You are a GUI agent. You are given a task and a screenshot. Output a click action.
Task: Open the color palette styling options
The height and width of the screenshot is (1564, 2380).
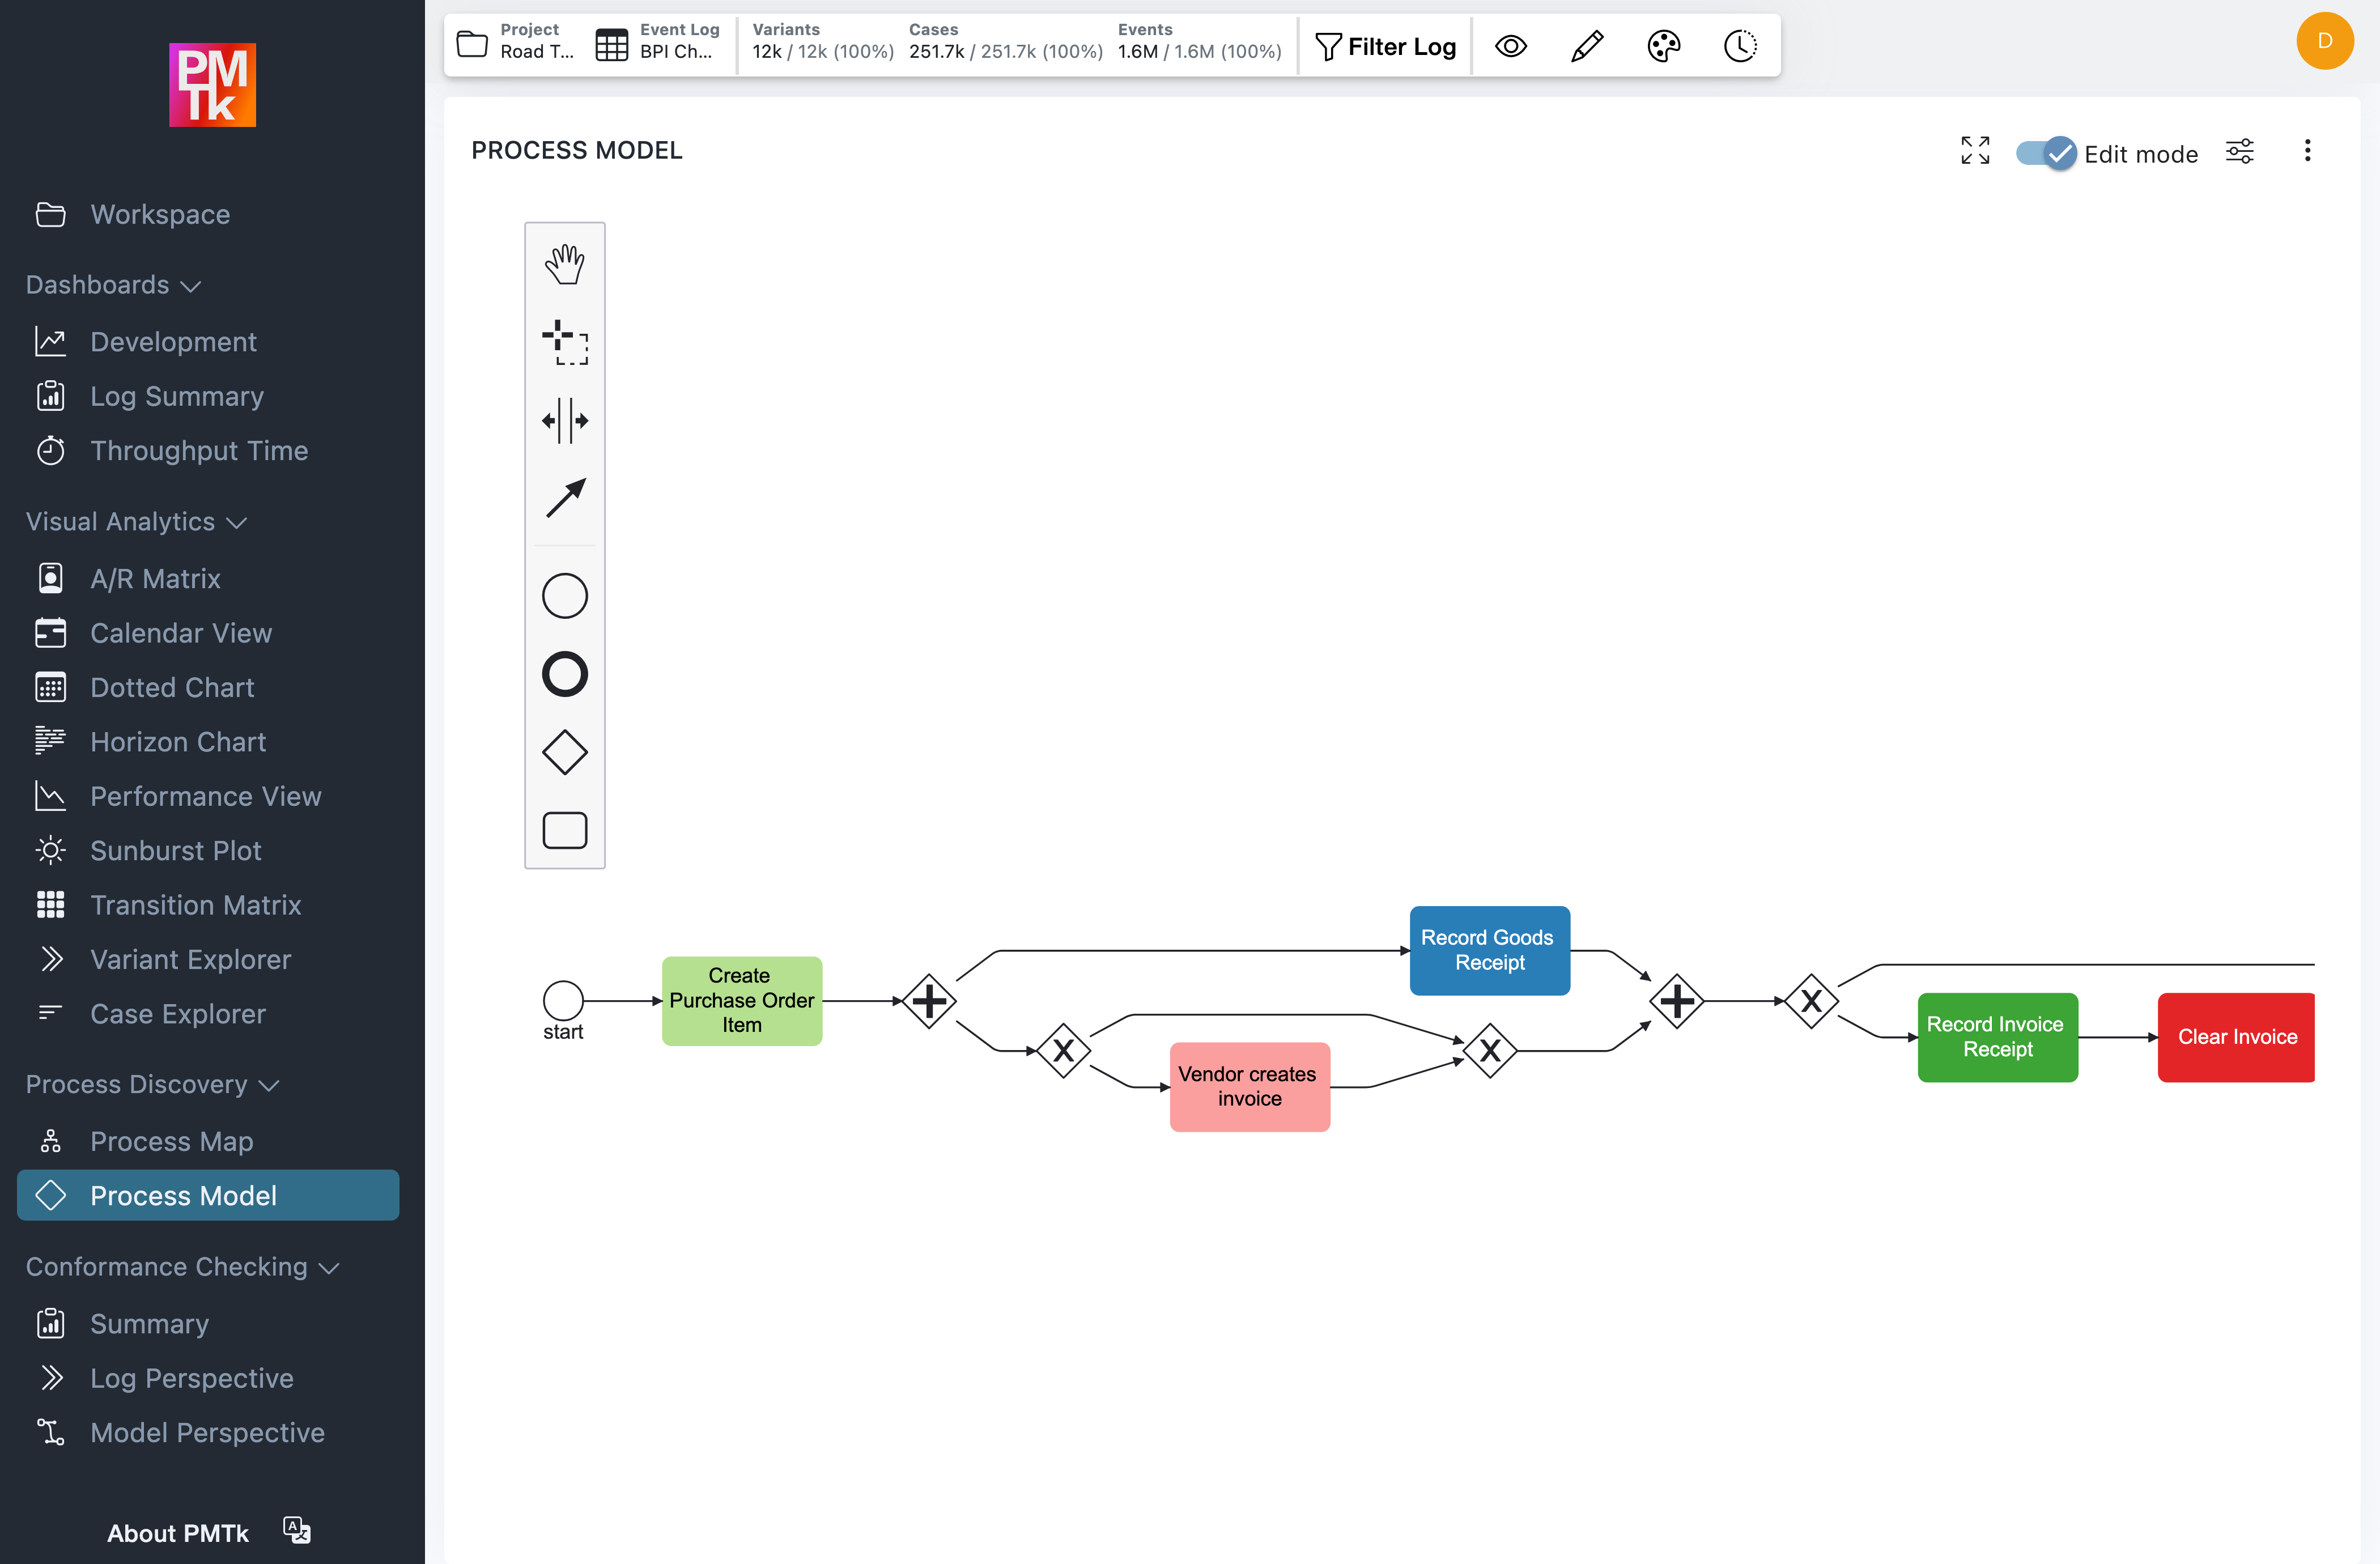(x=1663, y=45)
